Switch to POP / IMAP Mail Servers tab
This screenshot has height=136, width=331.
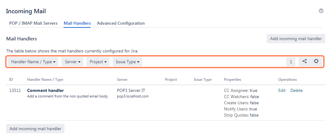point(33,23)
